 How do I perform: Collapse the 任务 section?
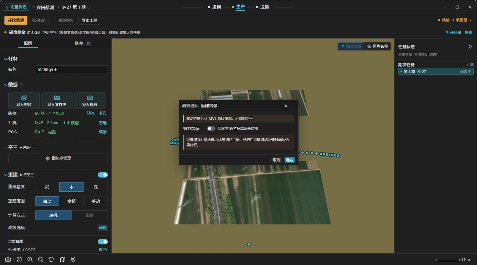pyautogui.click(x=6, y=59)
